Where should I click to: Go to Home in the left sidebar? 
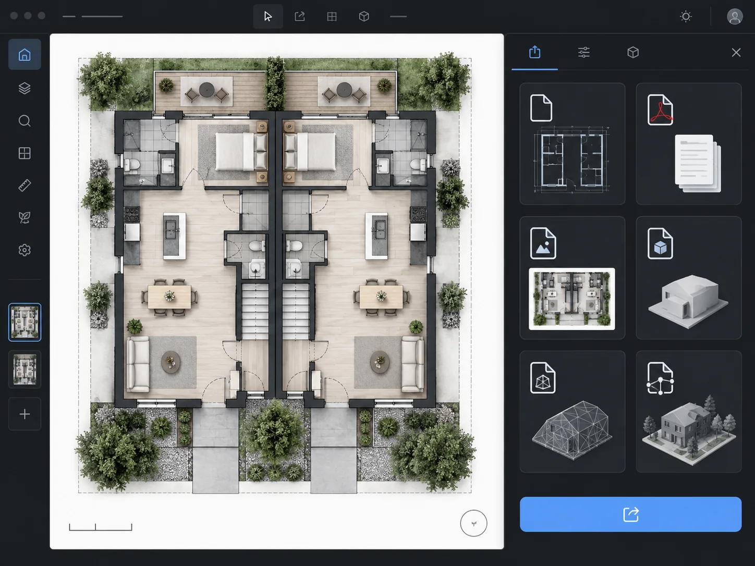point(25,55)
